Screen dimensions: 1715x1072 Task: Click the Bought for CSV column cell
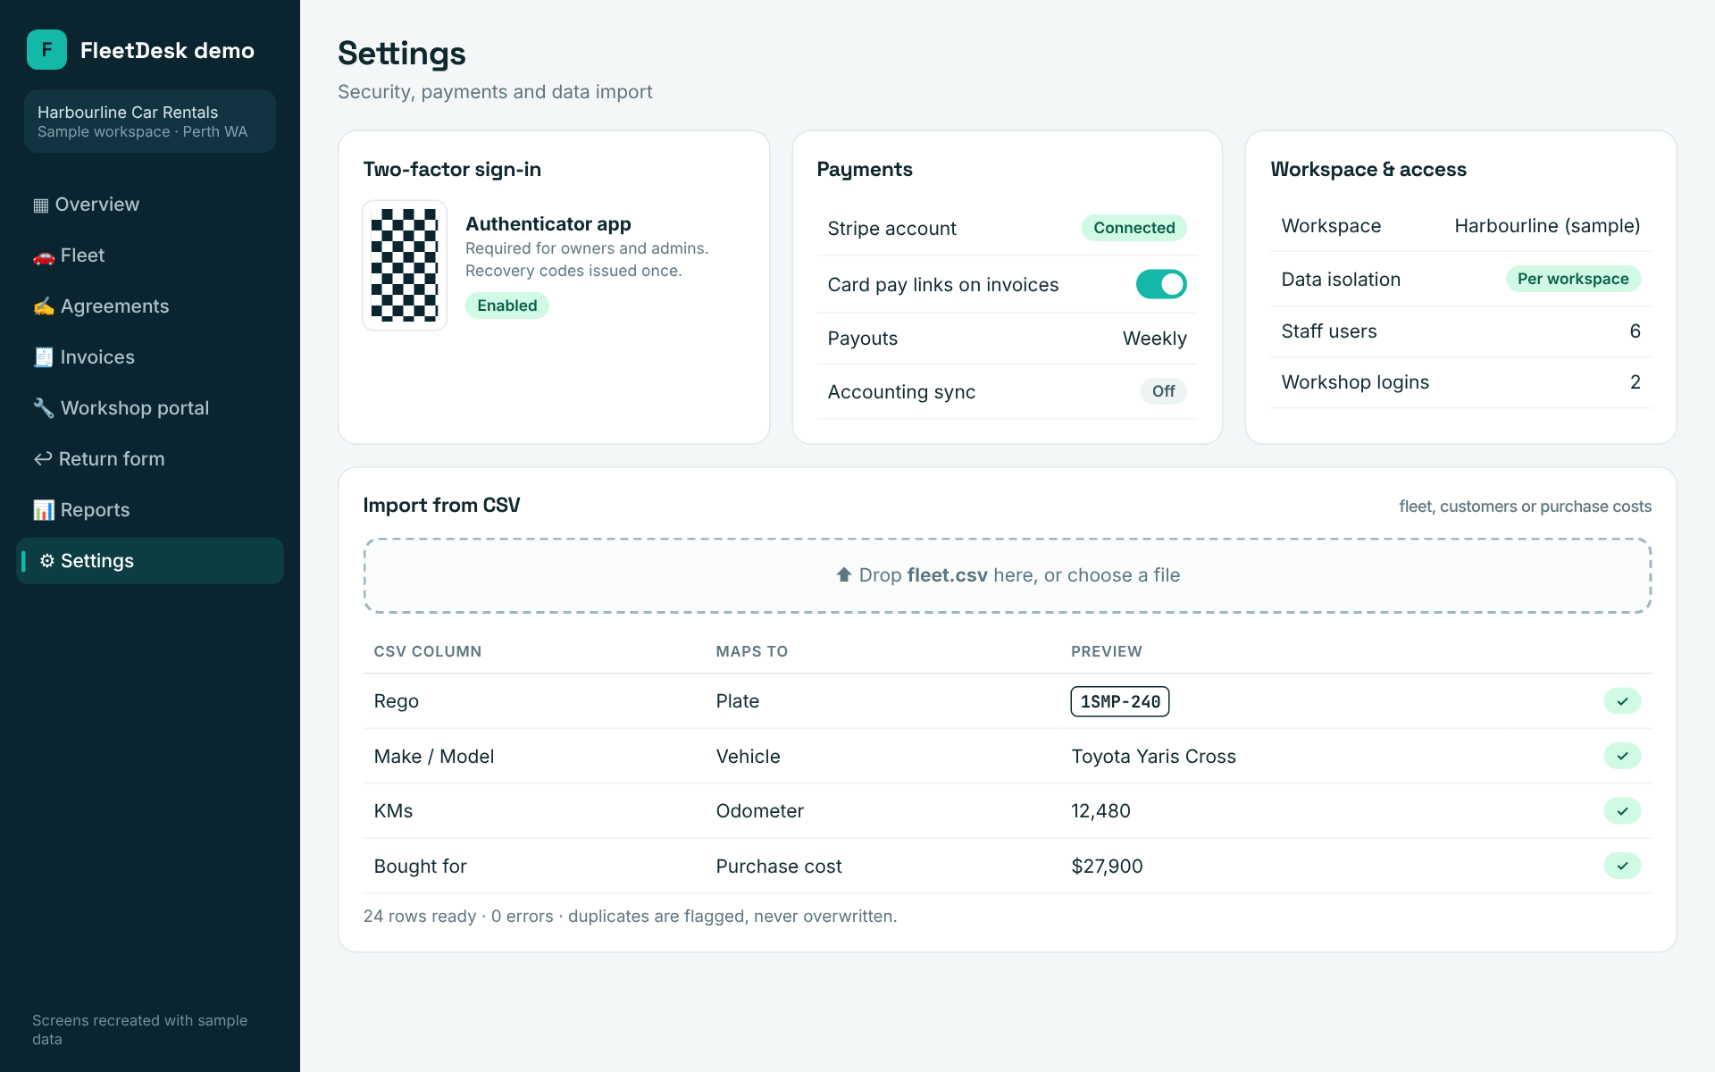(420, 867)
